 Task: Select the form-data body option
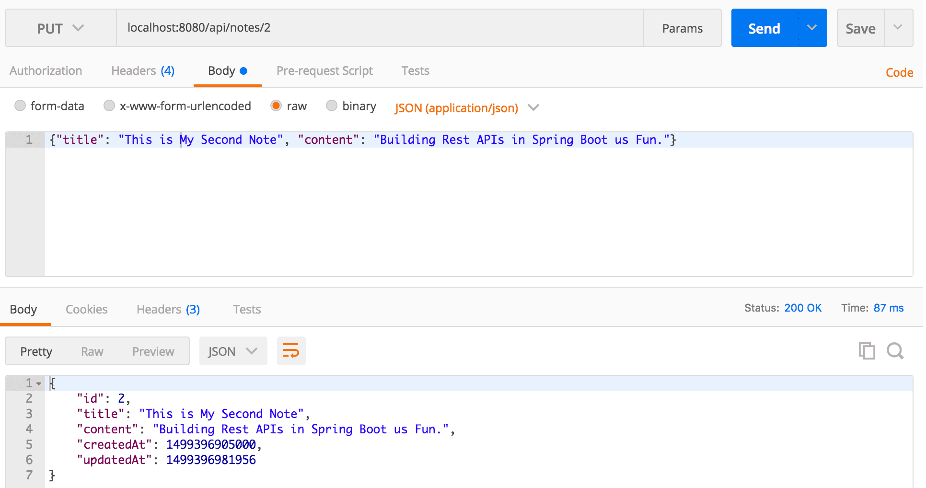click(20, 105)
